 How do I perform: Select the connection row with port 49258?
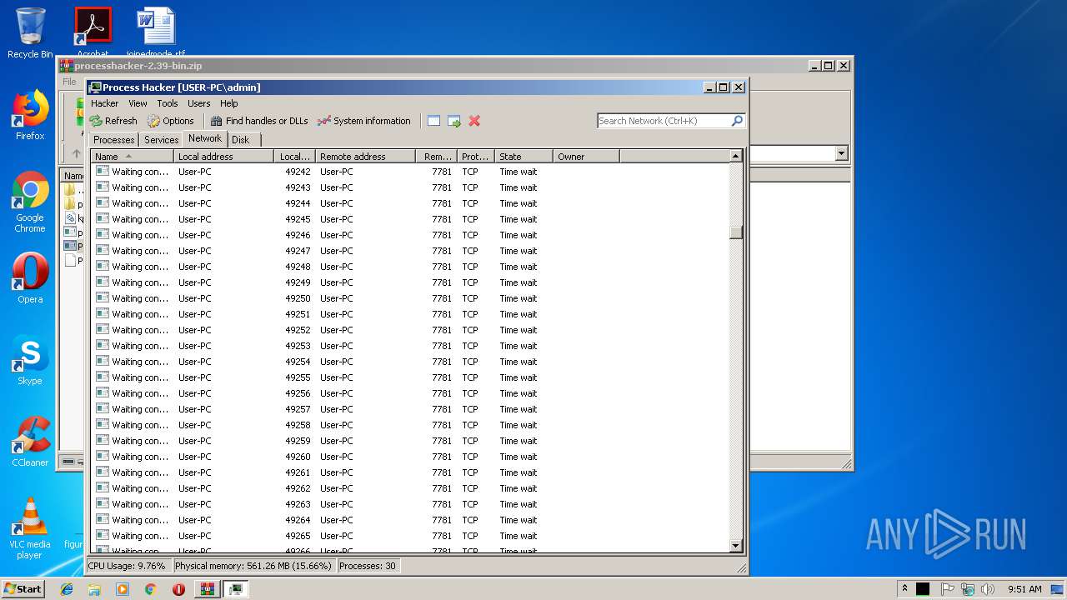pyautogui.click(x=410, y=425)
